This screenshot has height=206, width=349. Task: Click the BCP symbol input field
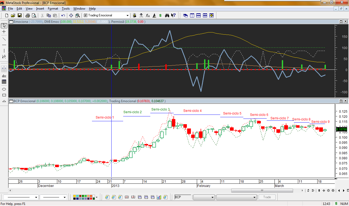183,197
